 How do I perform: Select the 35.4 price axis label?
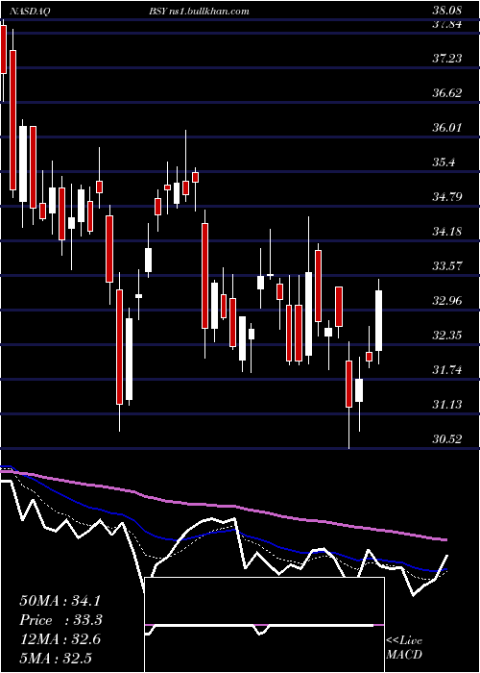pyautogui.click(x=444, y=162)
